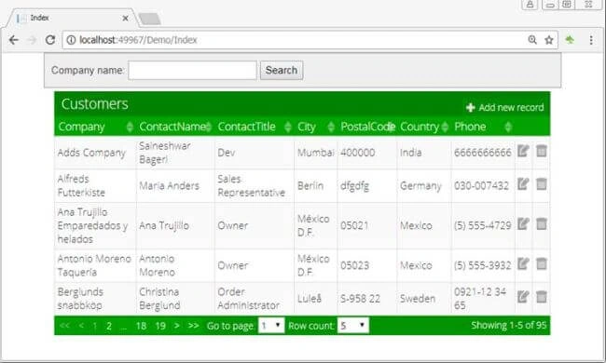Image resolution: width=606 pixels, height=363 pixels.
Task: Go to next page arrow
Action: pos(176,326)
